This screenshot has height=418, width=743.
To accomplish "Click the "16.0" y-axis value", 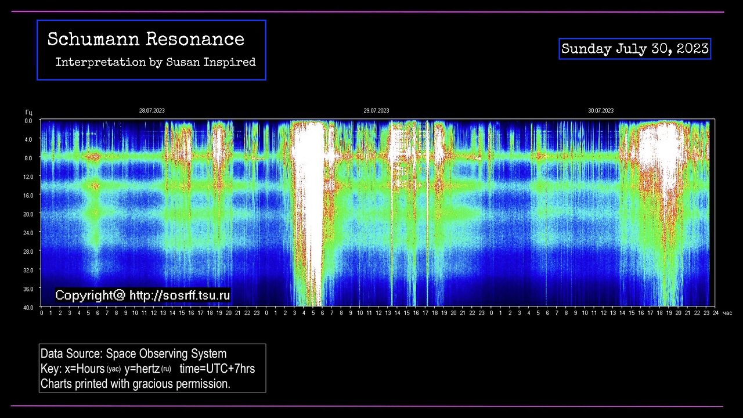I will [28, 195].
